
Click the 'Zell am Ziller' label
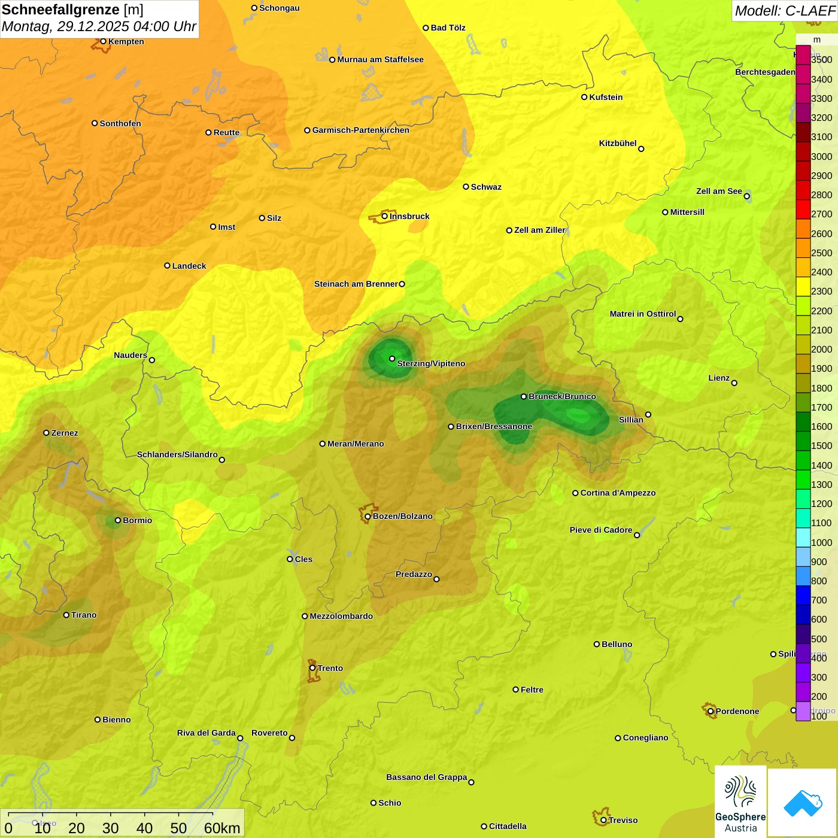540,230
